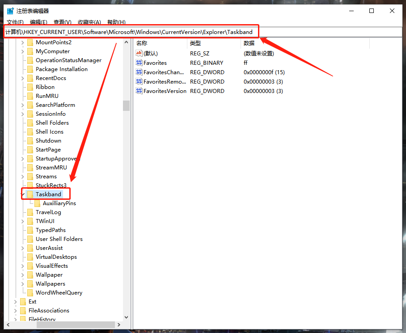The width and height of the screenshot is (406, 333).
Task: Expand the Ext key at the bottom
Action: (x=16, y=301)
